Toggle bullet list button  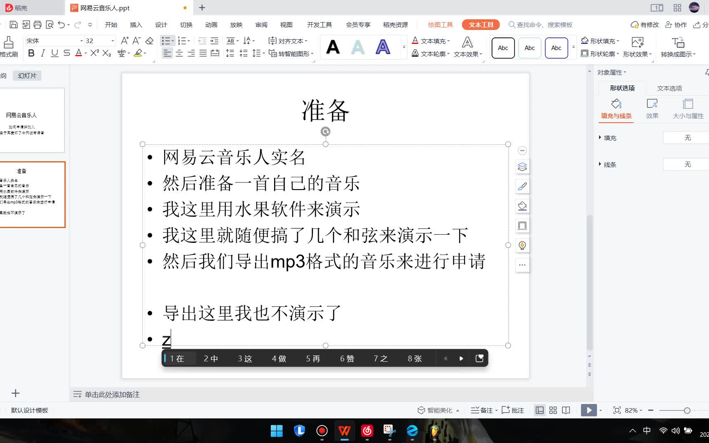[165, 41]
